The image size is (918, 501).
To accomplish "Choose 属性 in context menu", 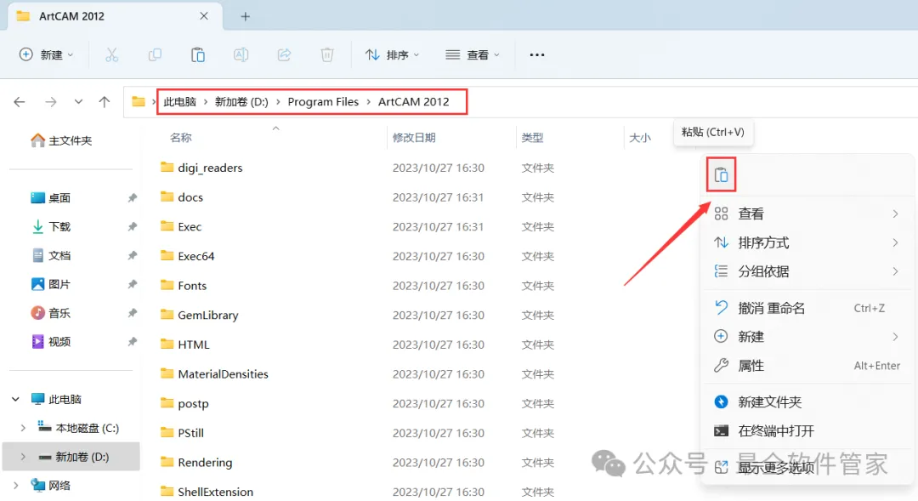I will 806,366.
